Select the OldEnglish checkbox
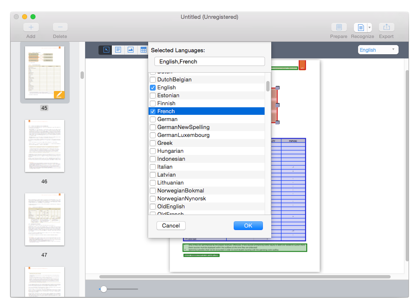419x306 pixels. [153, 207]
